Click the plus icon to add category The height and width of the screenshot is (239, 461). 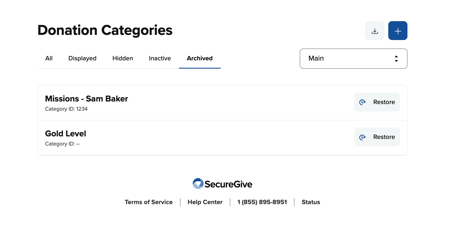coord(398,31)
